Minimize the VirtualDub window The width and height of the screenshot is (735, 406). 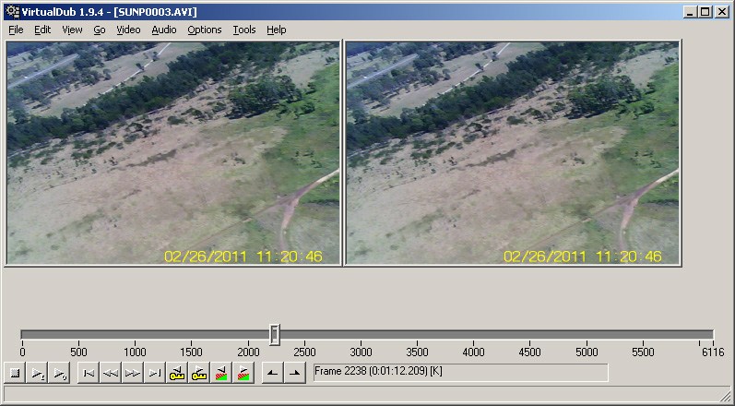690,12
